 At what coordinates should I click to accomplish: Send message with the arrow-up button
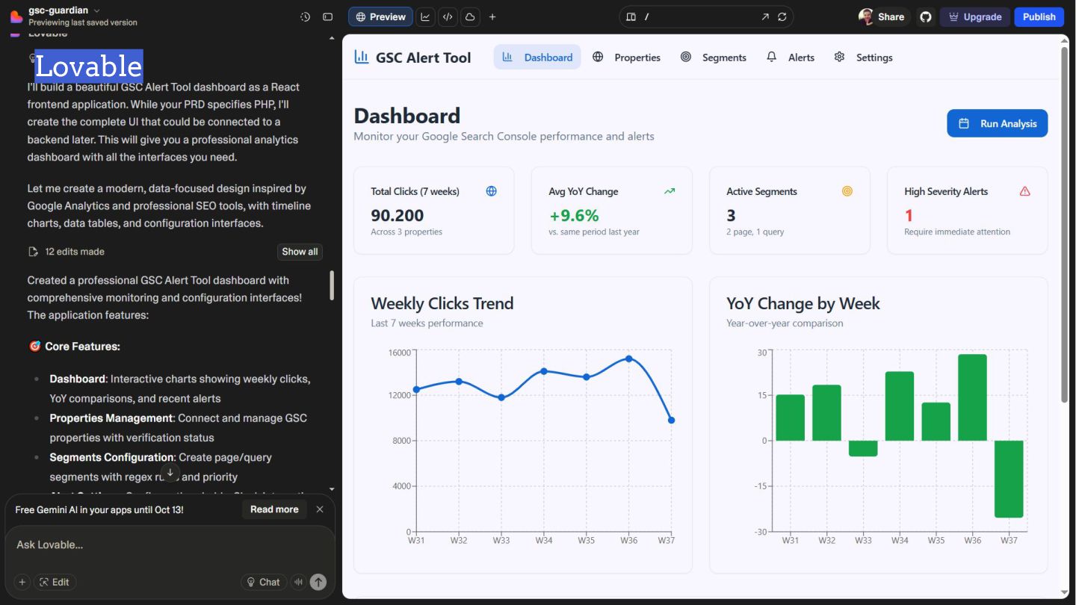pyautogui.click(x=318, y=582)
